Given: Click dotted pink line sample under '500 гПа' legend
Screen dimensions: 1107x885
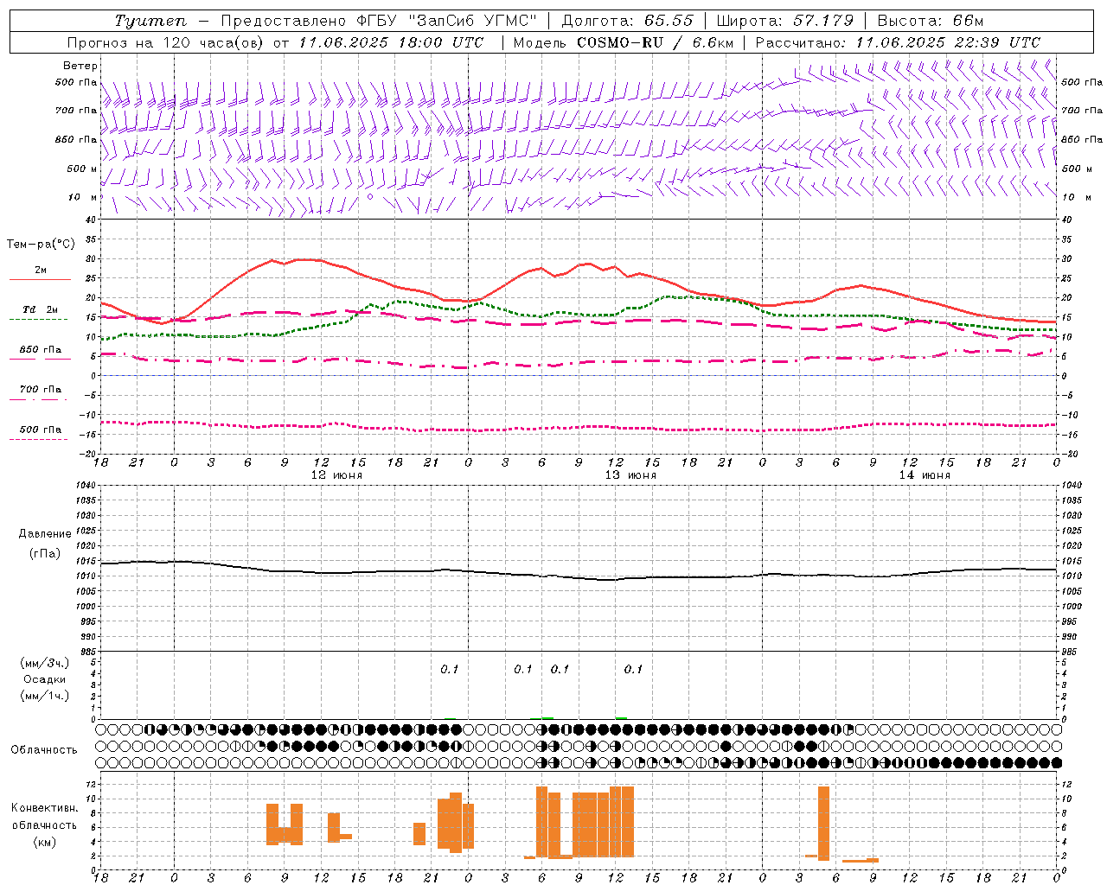Looking at the screenshot, I should [x=39, y=439].
